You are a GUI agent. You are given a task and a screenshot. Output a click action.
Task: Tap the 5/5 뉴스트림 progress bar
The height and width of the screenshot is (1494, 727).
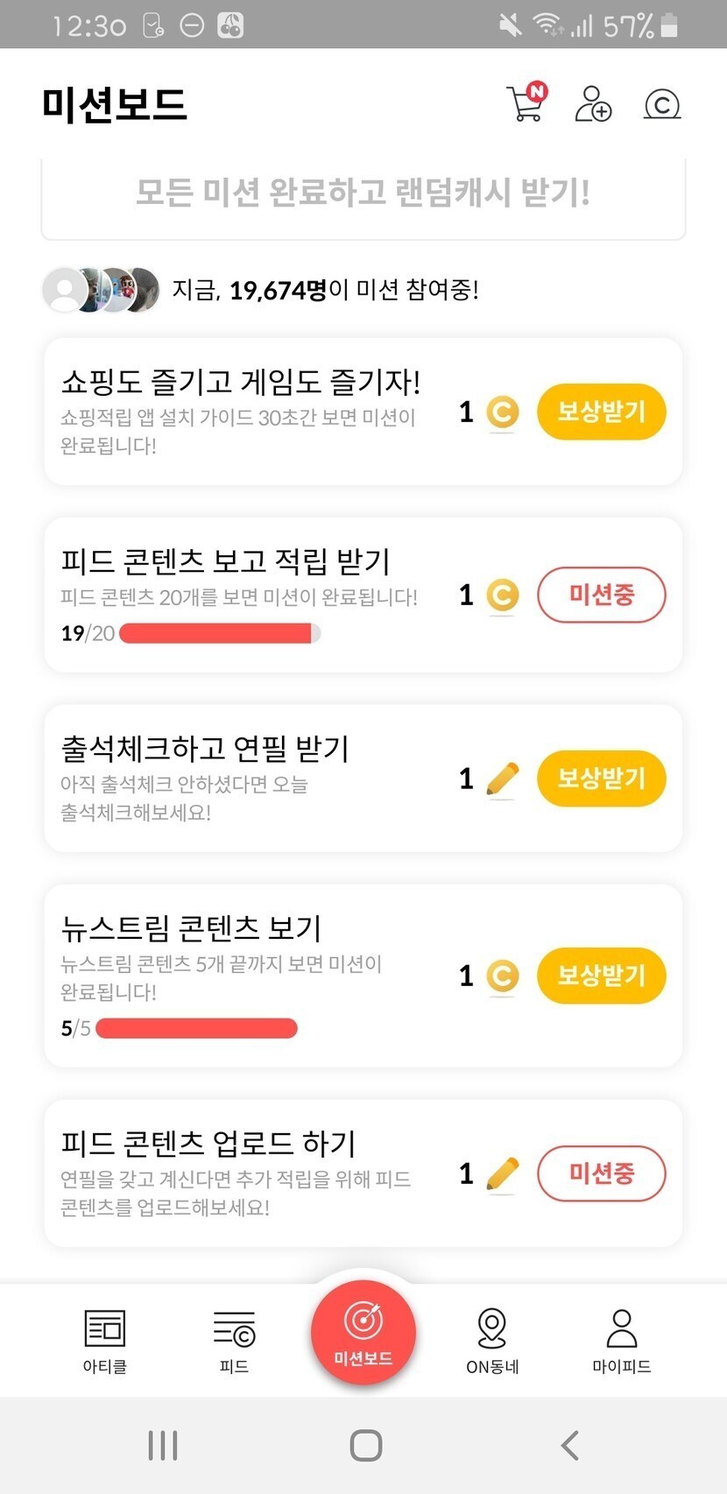pos(196,1028)
